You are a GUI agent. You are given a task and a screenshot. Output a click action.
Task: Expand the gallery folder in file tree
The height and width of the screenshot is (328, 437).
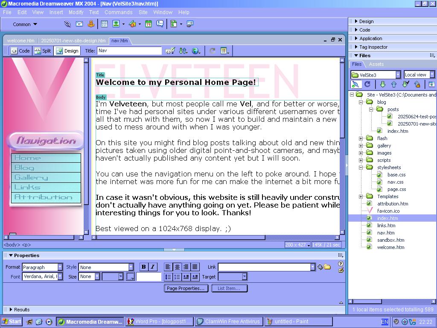pyautogui.click(x=361, y=146)
